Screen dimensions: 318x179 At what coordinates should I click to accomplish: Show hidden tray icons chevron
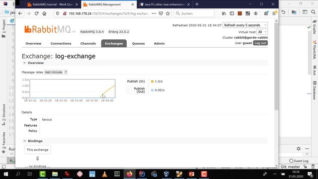275,174
